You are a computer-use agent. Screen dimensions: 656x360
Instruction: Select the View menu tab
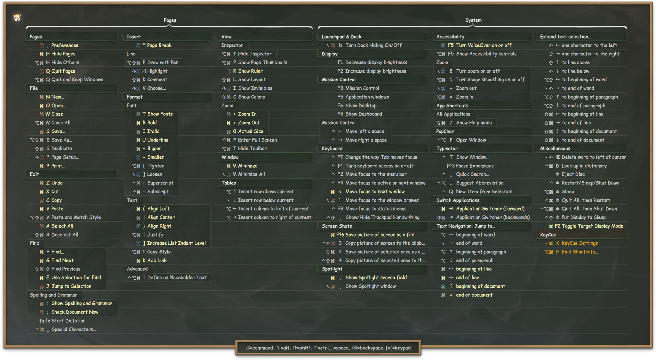[x=226, y=36]
